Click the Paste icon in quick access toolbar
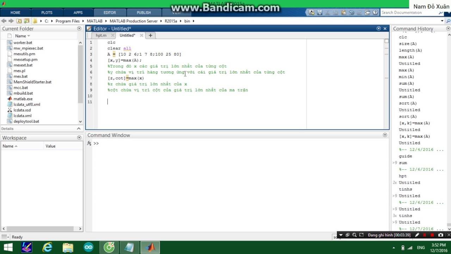The width and height of the screenshot is (451, 254). (344, 12)
